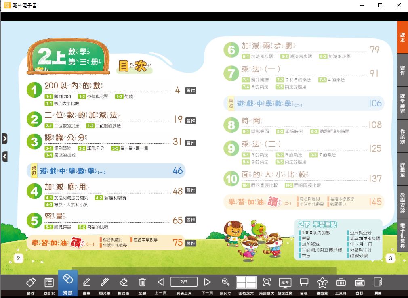Click 習作 button for unit 2 二位數的加減法
Image resolution: width=408 pixels, height=298 pixels.
coord(191,121)
